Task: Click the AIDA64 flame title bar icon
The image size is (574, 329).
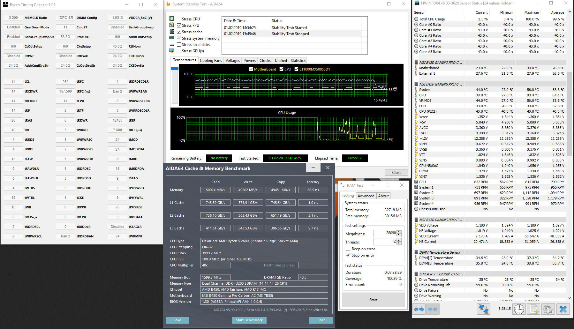Action: click(x=168, y=4)
